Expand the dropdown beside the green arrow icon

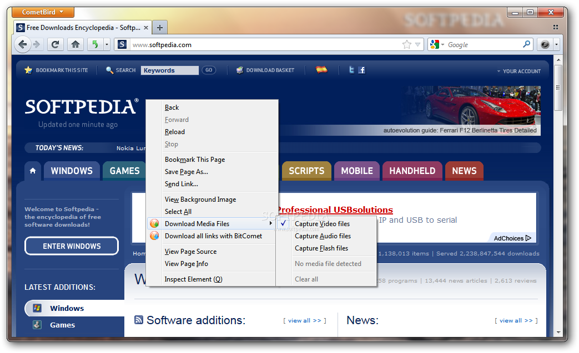pos(107,44)
